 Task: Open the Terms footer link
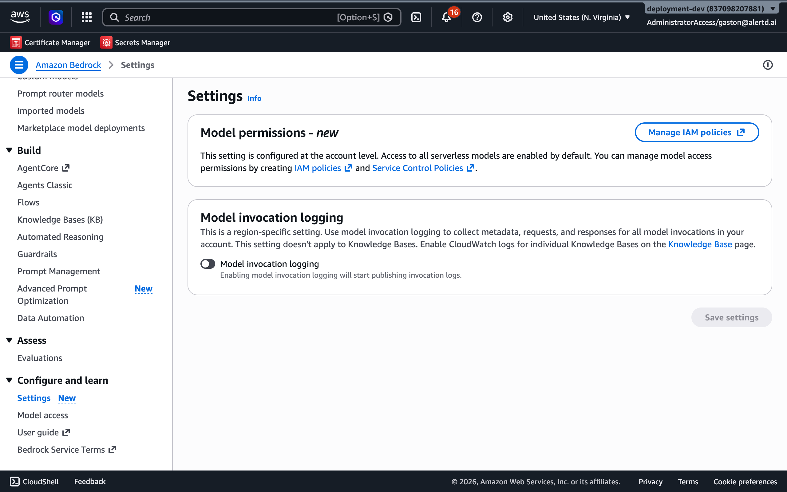coord(688,482)
